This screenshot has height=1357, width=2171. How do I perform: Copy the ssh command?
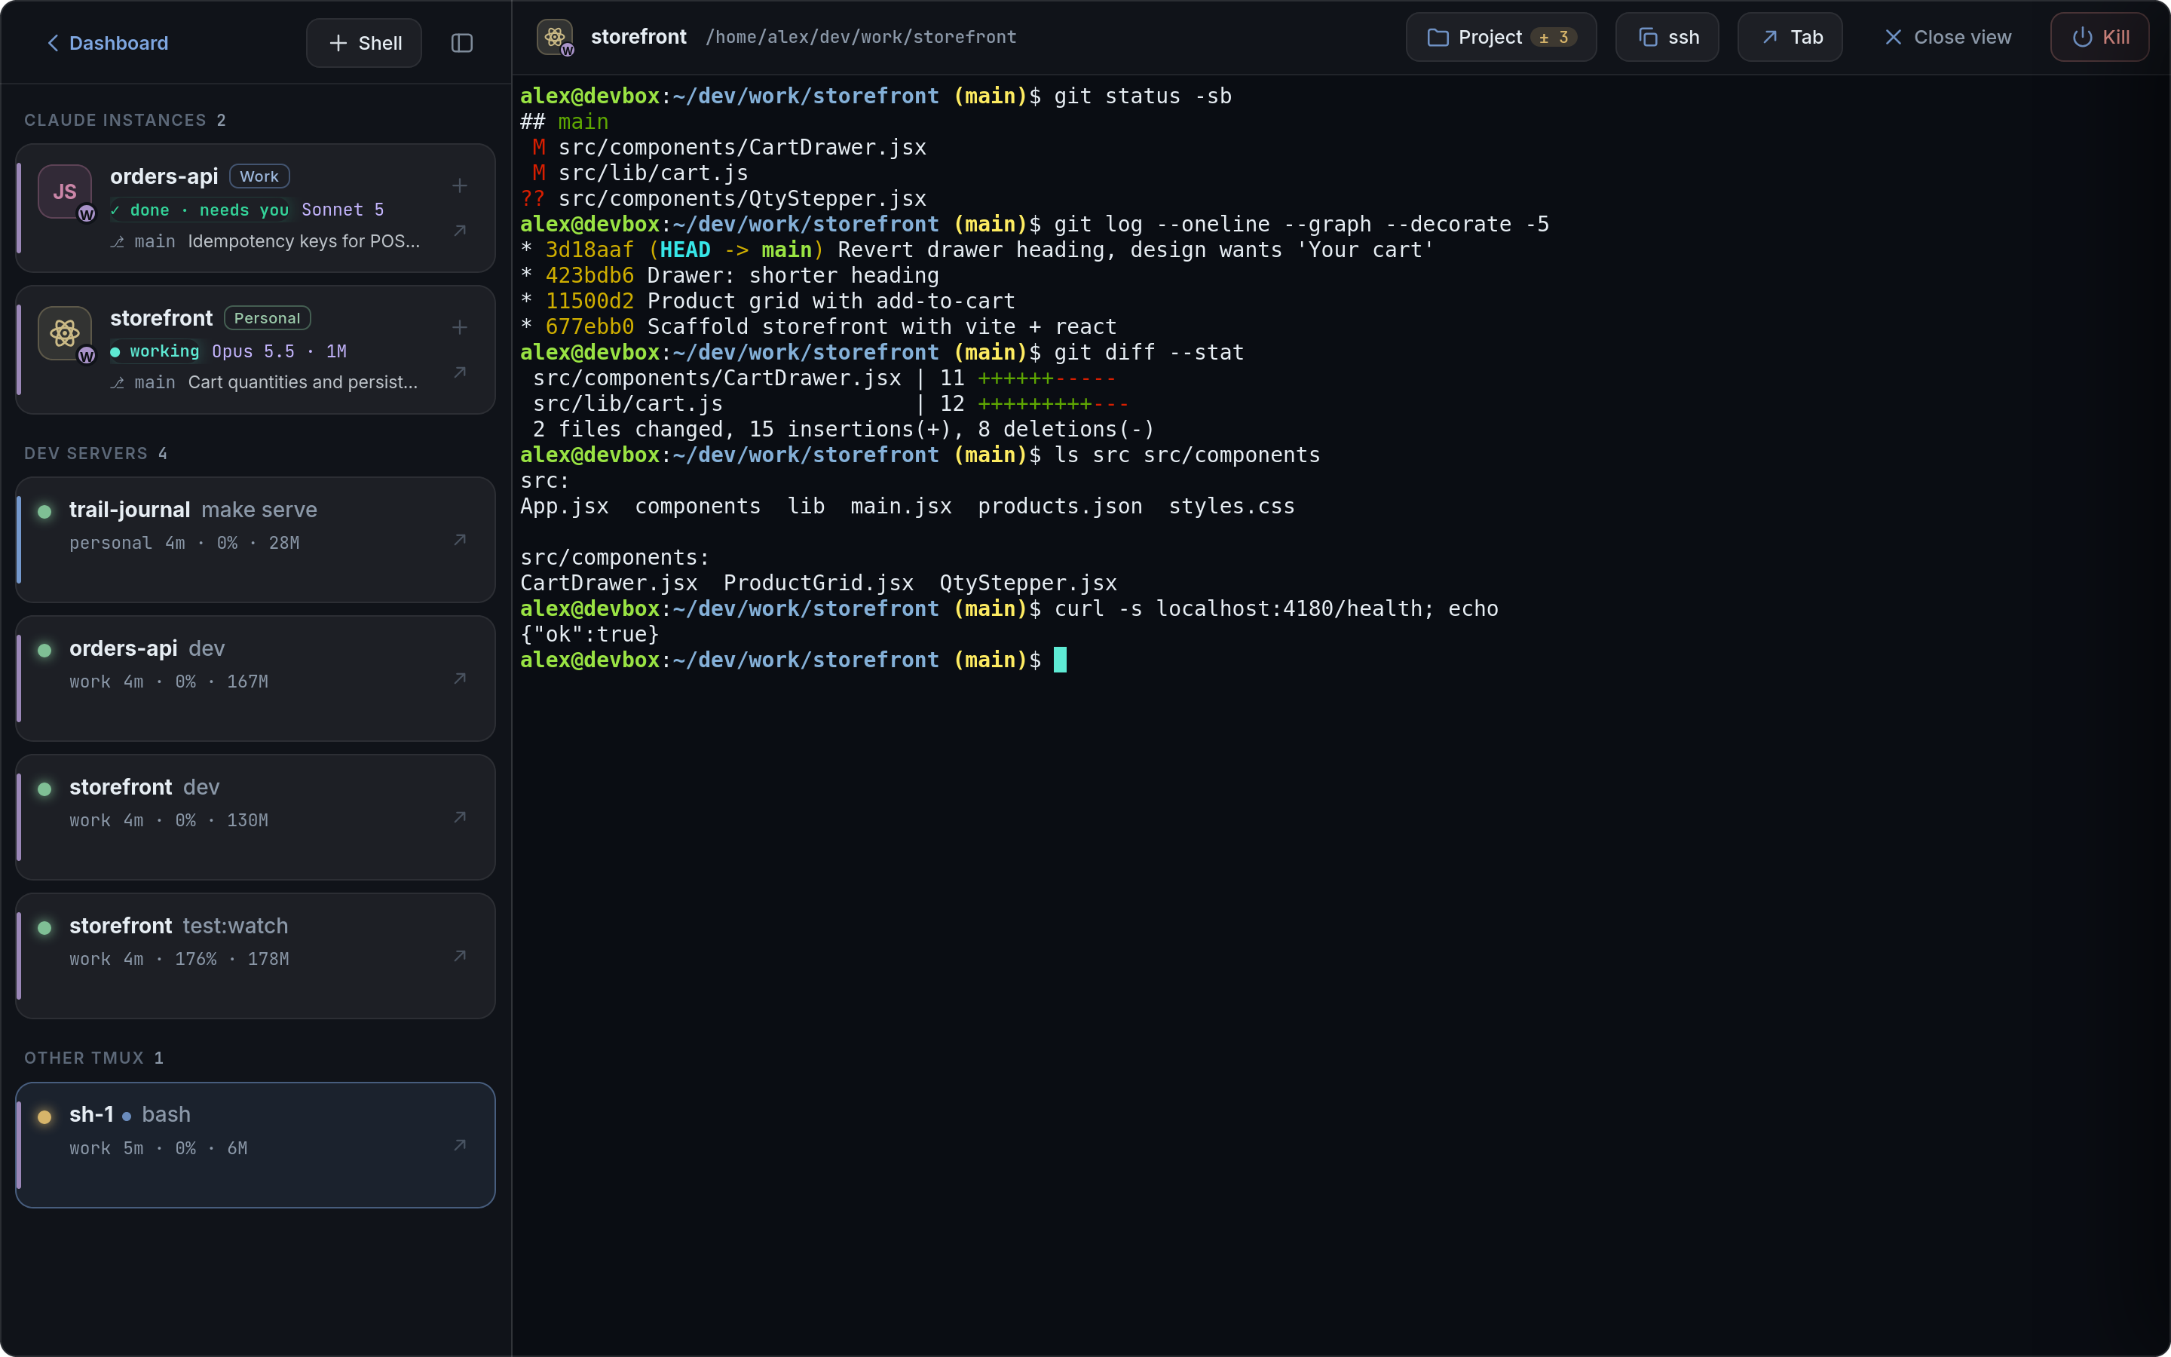point(1667,37)
